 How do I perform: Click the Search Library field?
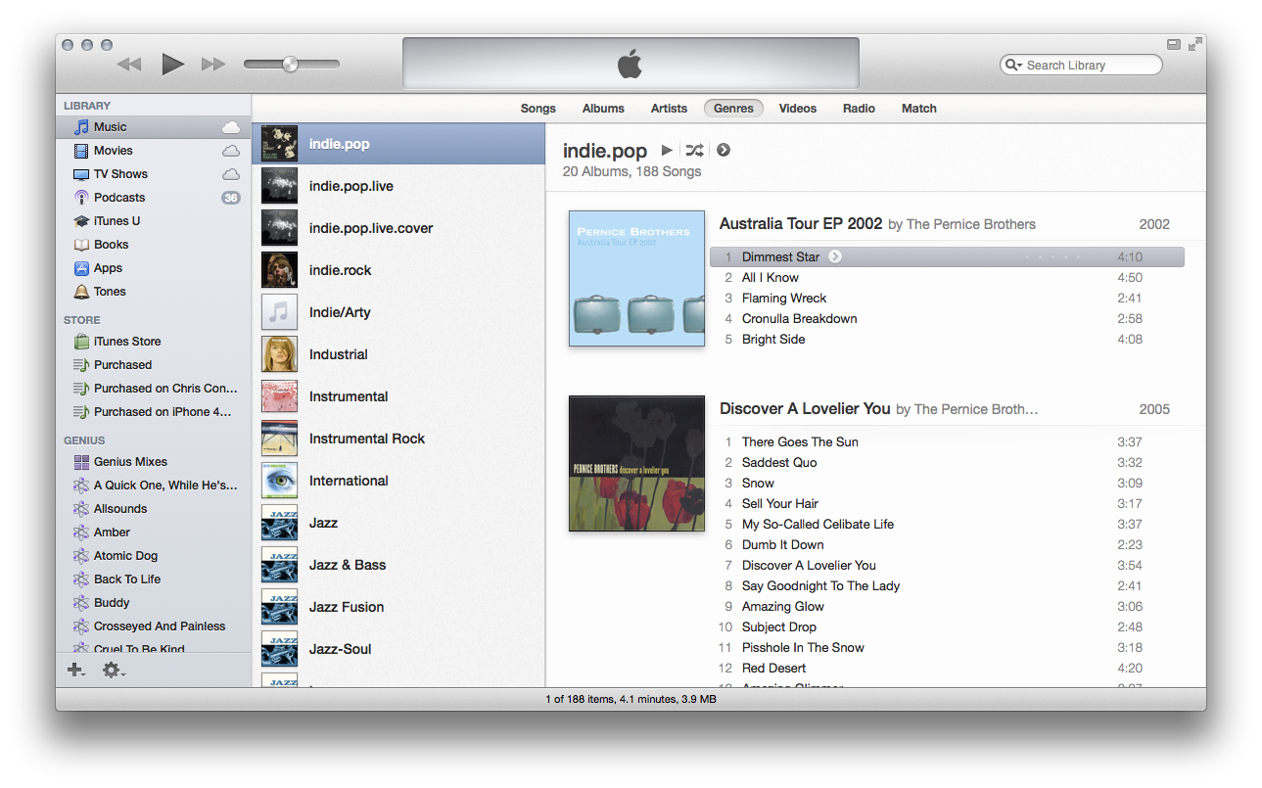tap(1081, 66)
